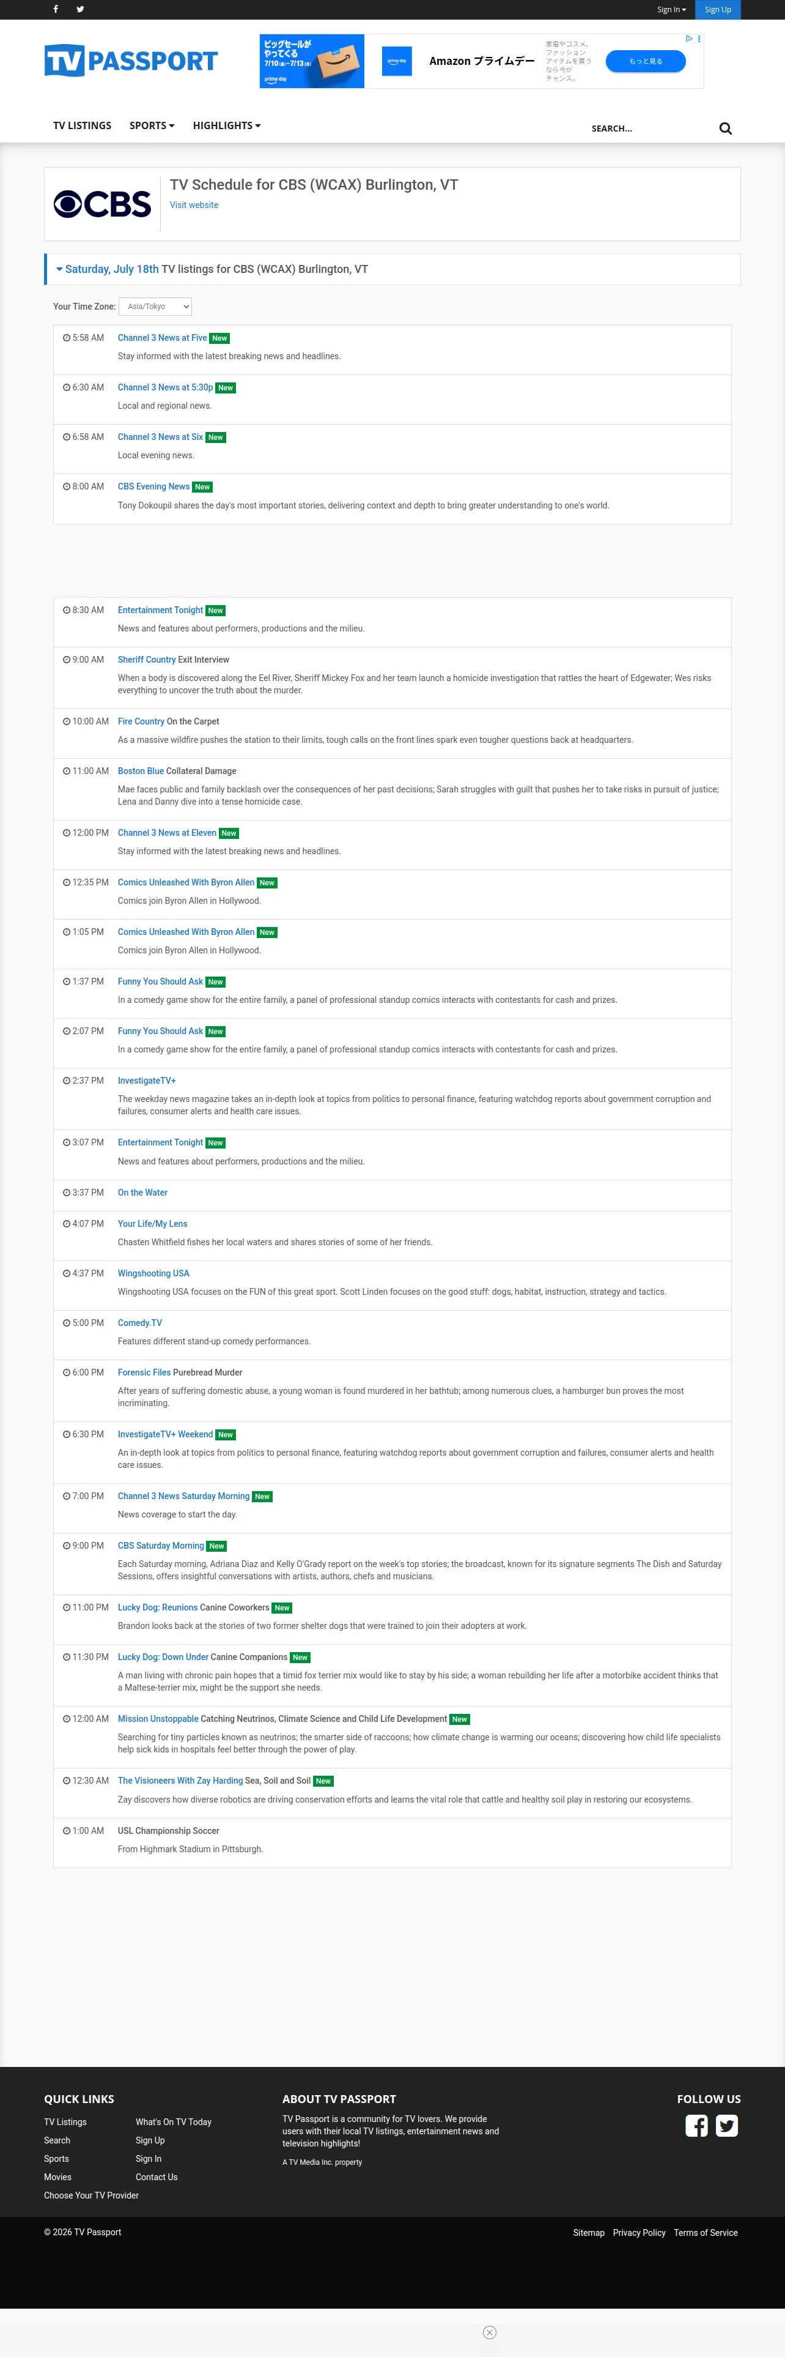The image size is (785, 2357).
Task: Open the 1:37 PM Funny You Should Ask listing
Action: 161,981
